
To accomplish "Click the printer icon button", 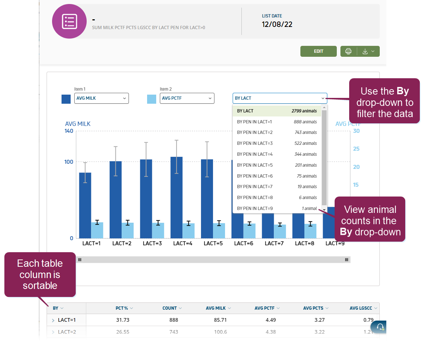I will pyautogui.click(x=348, y=51).
